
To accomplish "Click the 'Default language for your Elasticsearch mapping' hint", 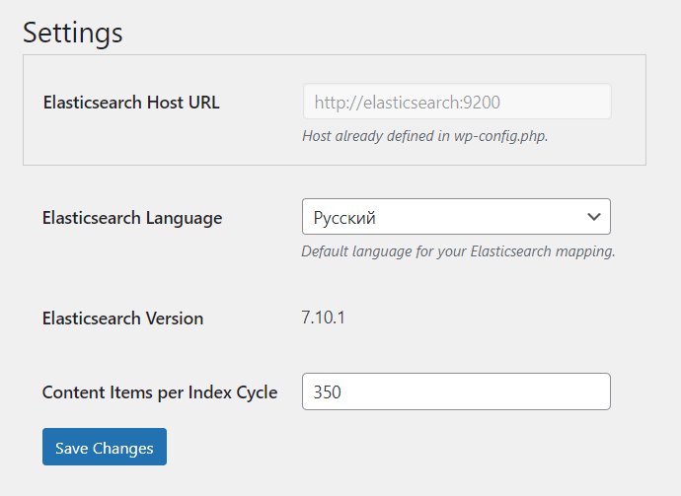I will point(458,251).
